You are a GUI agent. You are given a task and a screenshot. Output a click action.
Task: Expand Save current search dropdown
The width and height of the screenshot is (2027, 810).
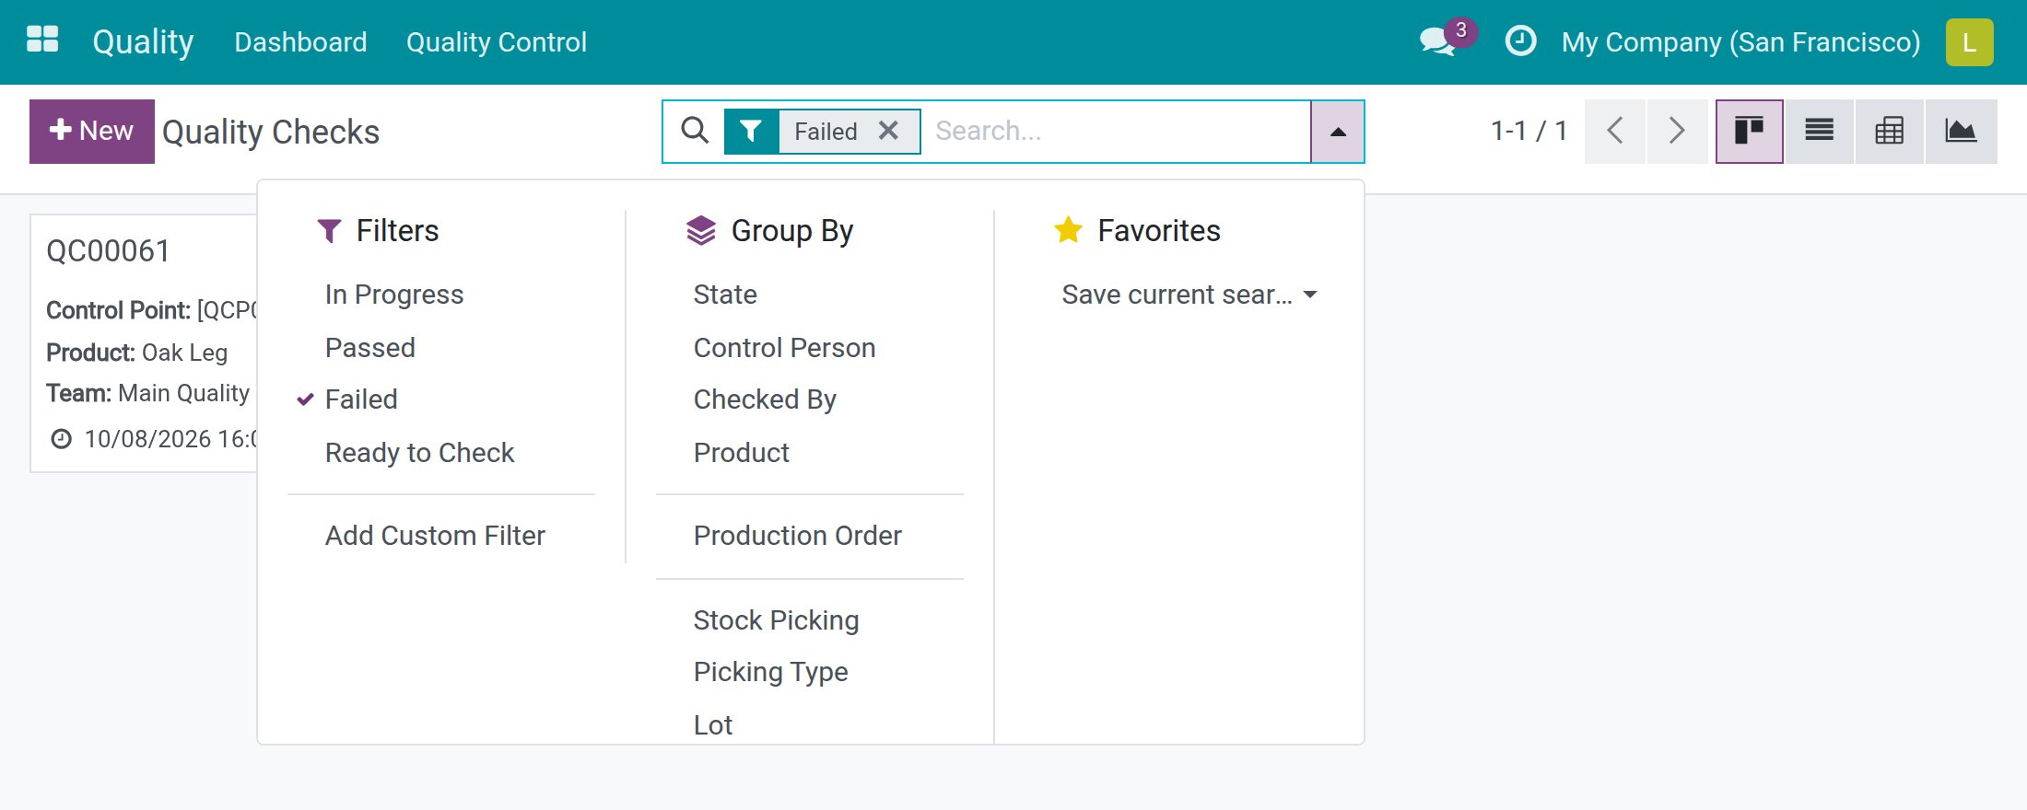(x=1189, y=295)
